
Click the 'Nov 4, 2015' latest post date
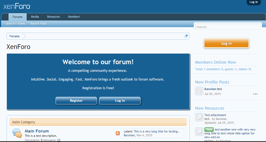[144, 135]
